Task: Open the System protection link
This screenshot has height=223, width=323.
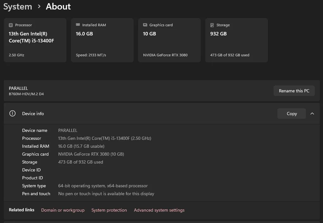Action: 109,210
